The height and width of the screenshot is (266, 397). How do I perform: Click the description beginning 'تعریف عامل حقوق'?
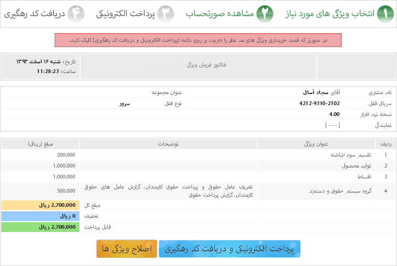169,191
